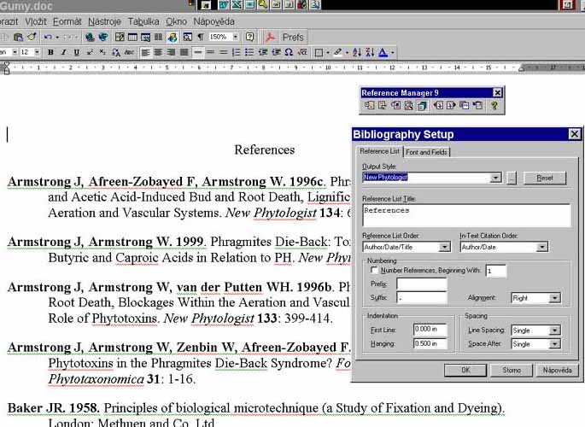Click the Format Painter brush icon
The height and width of the screenshot is (427, 585).
tap(32, 37)
